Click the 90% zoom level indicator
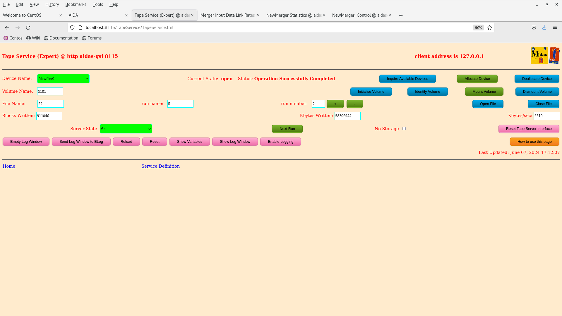 pos(478,28)
